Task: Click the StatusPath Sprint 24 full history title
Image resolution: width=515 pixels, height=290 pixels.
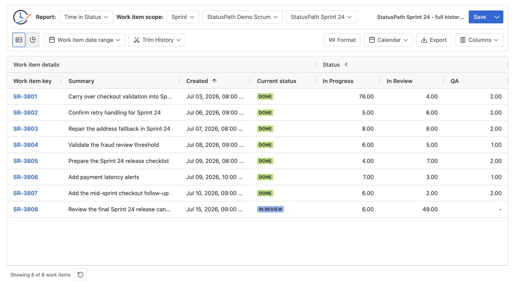Action: point(420,17)
